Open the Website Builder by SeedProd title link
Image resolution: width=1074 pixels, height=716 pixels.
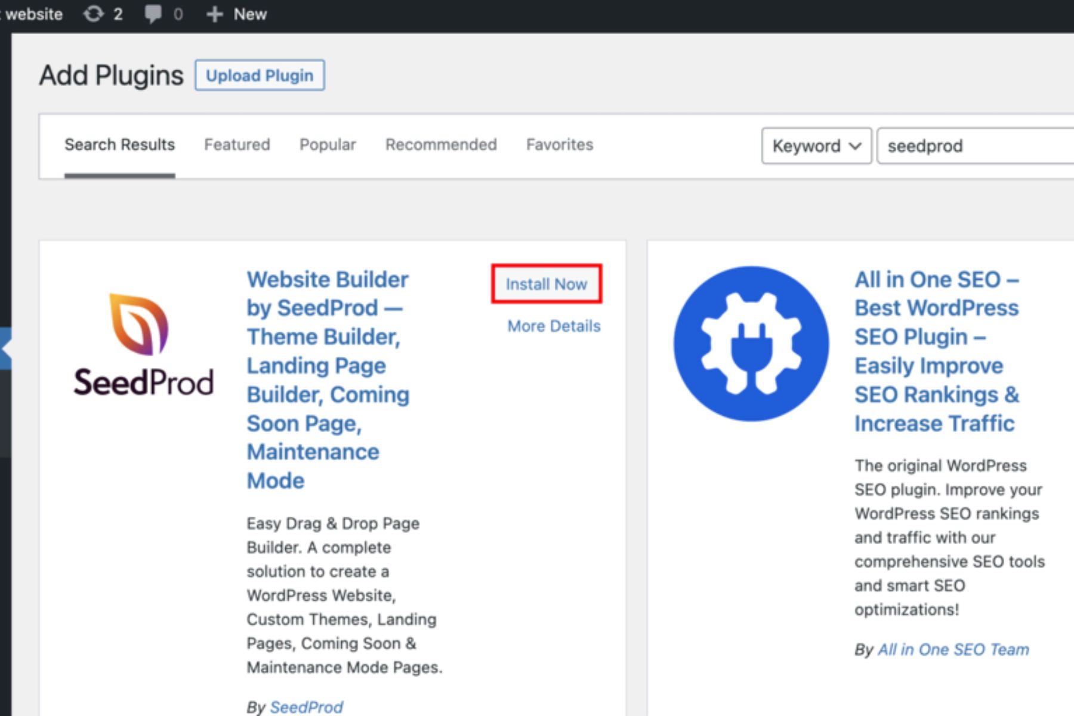(328, 379)
